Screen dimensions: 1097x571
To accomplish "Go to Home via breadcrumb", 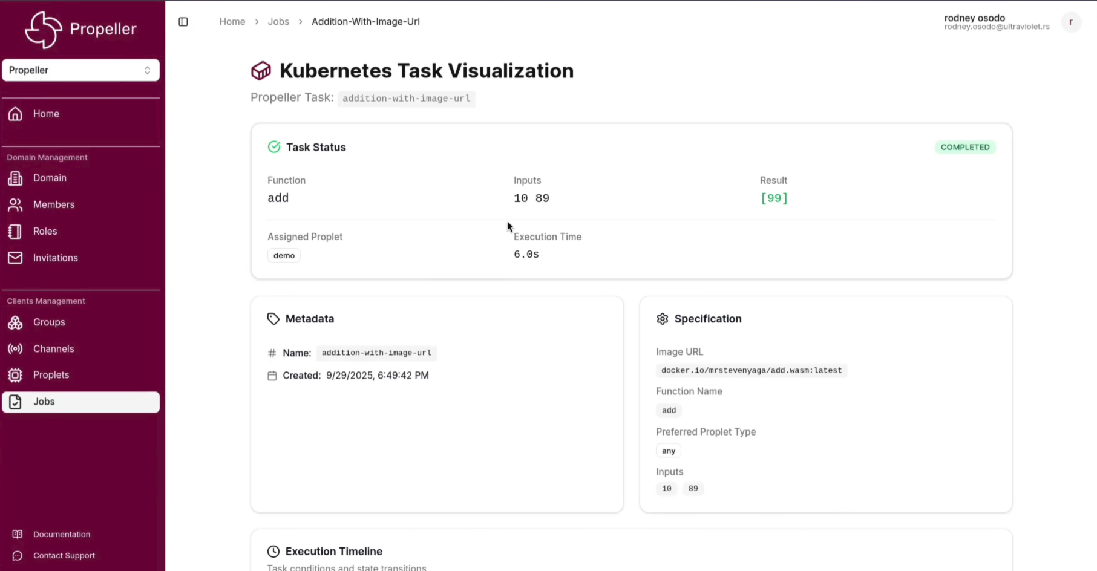I will tap(232, 22).
